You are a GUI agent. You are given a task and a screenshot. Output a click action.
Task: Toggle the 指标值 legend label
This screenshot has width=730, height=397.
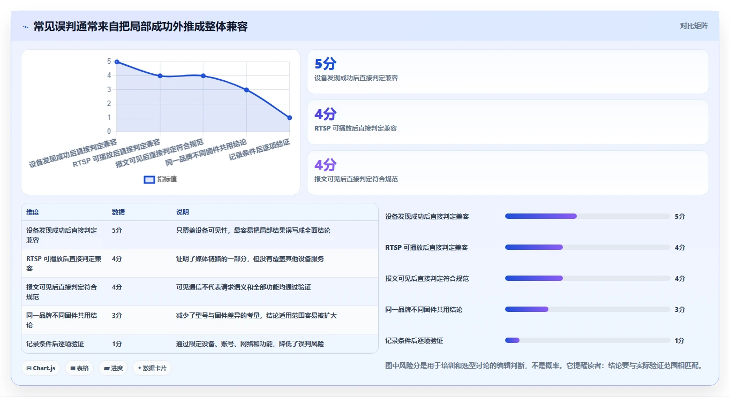(167, 179)
